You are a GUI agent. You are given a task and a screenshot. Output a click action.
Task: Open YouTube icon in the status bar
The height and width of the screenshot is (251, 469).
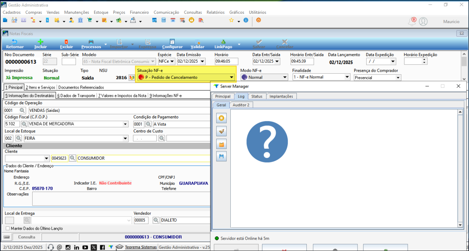tap(85, 247)
